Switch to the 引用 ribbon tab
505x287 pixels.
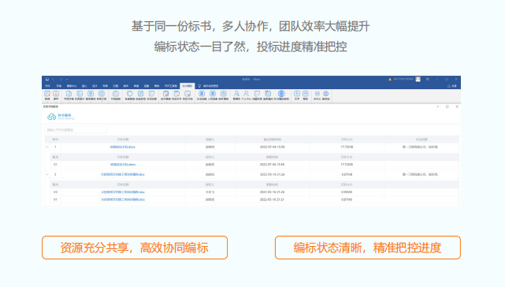tap(116, 86)
